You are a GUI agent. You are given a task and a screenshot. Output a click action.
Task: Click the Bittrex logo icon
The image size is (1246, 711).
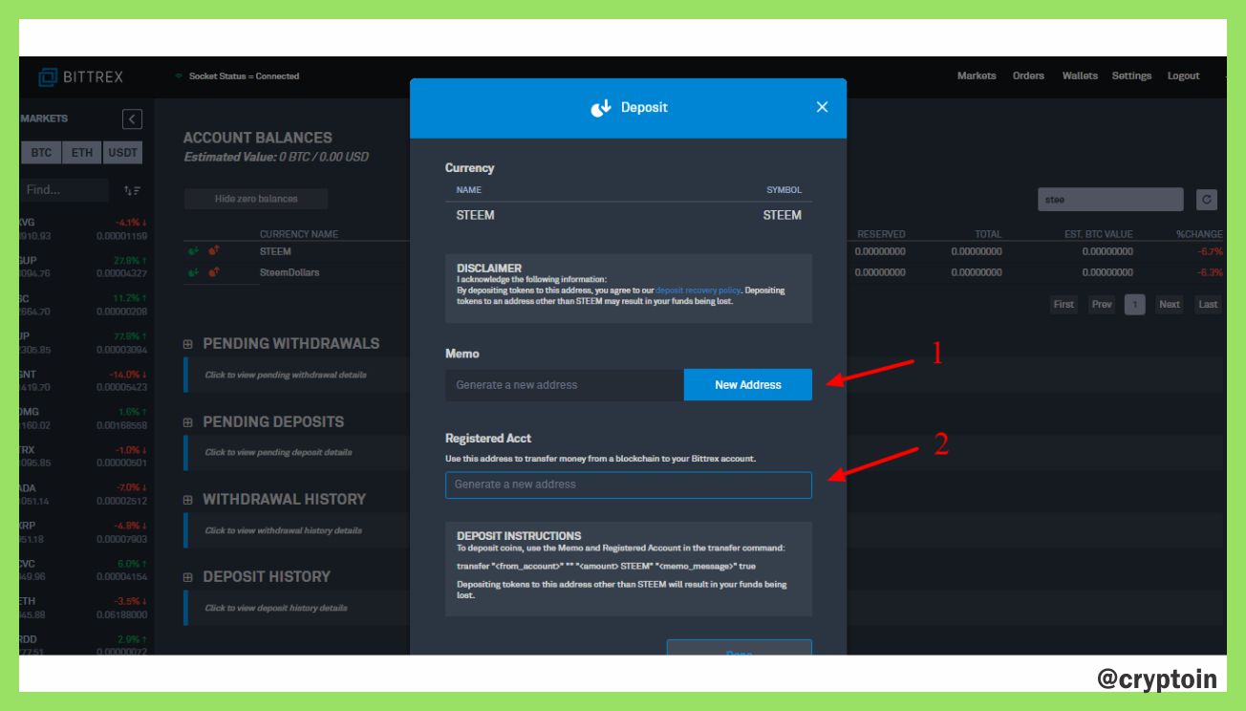48,76
